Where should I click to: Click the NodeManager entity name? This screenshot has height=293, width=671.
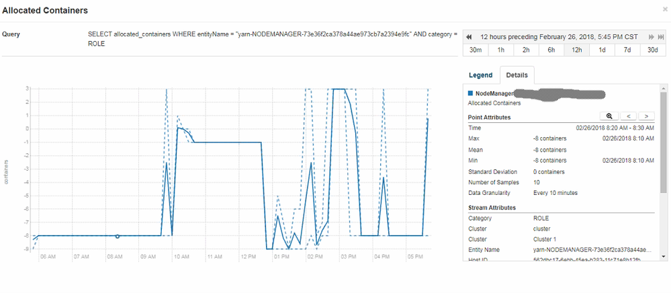click(x=495, y=93)
